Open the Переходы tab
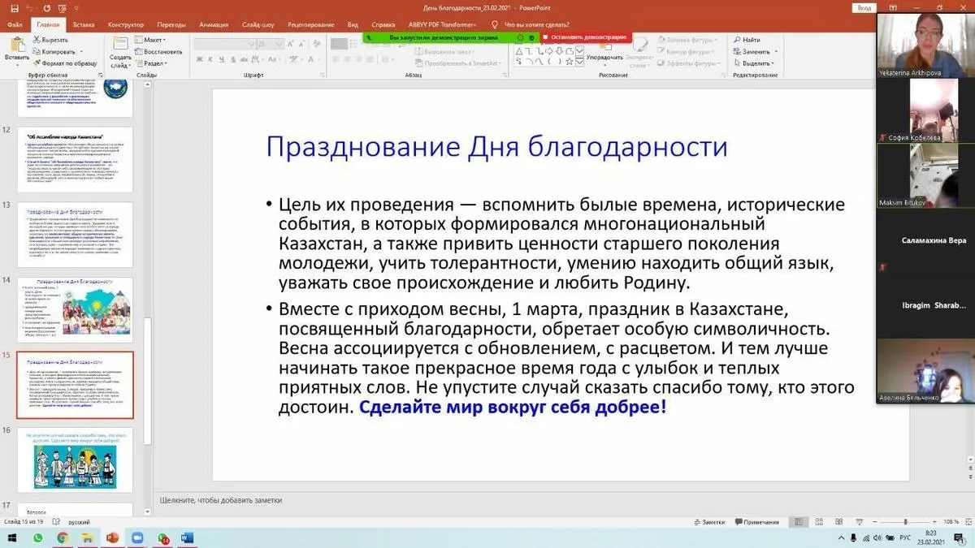 (x=171, y=24)
